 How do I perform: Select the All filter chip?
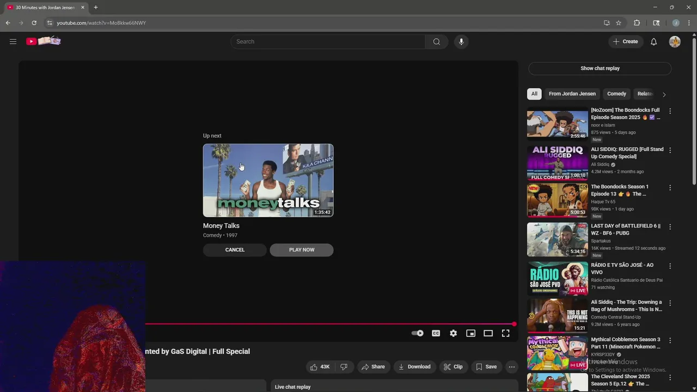tap(534, 94)
